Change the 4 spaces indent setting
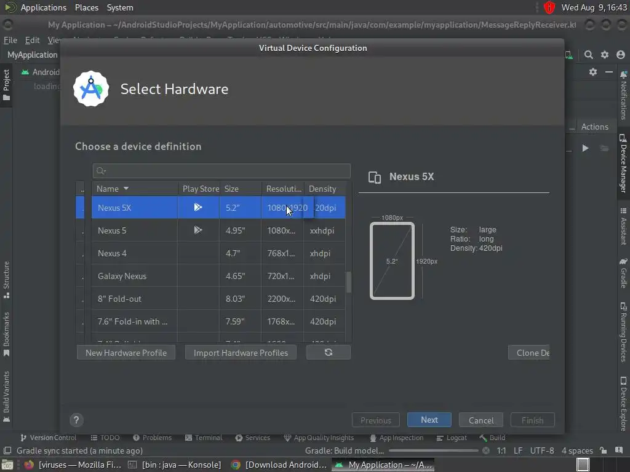This screenshot has width=630, height=472. click(577, 450)
